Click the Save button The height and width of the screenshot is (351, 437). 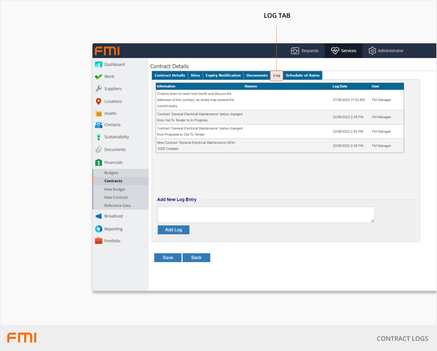tap(168, 258)
